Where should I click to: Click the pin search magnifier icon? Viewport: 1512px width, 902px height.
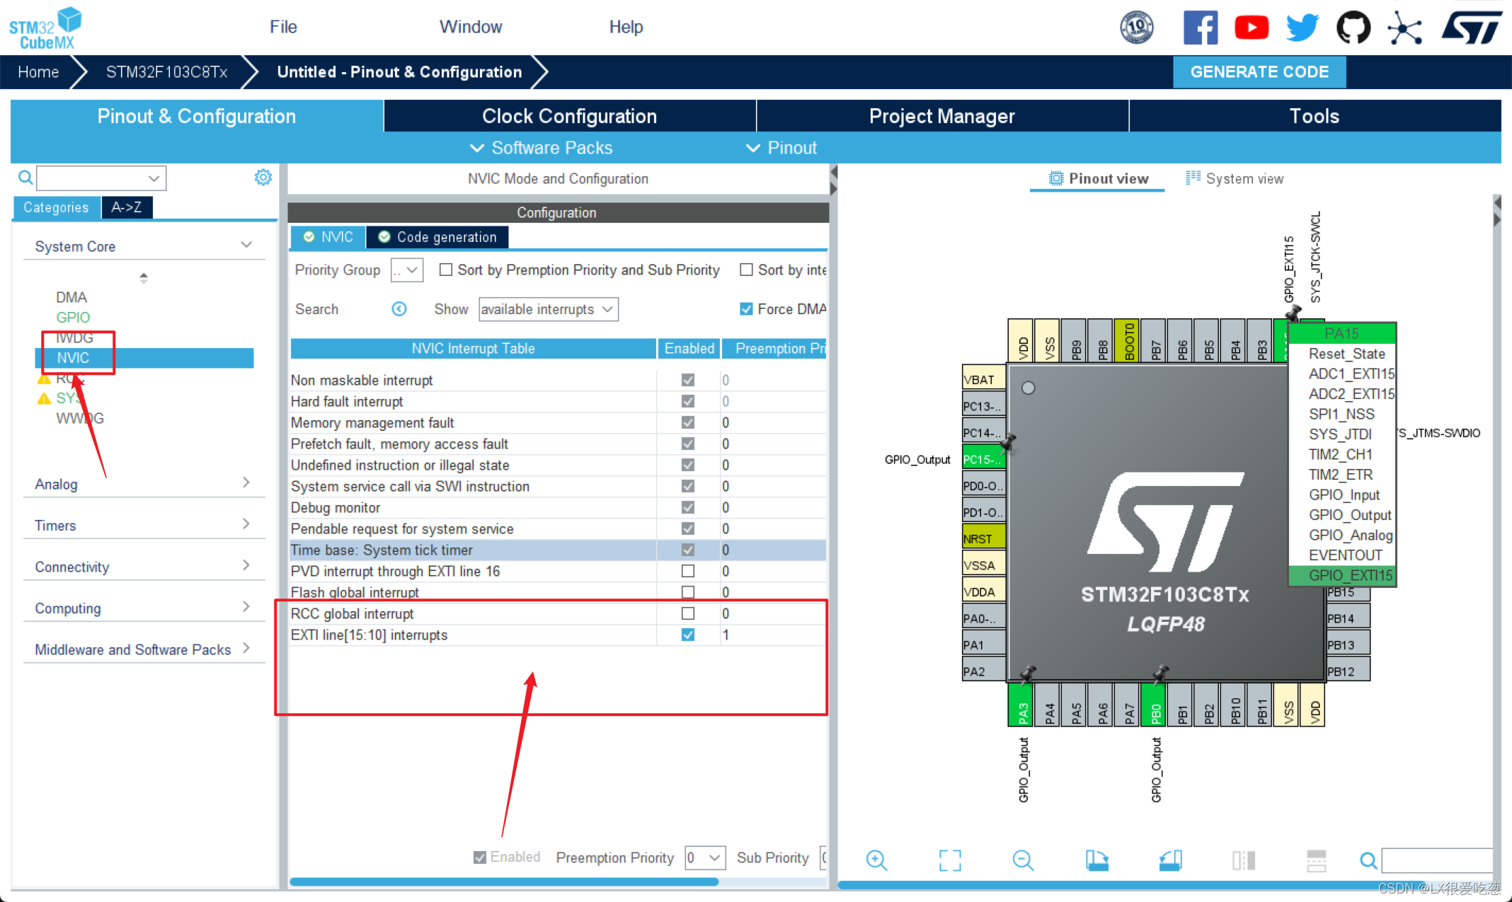[x=1368, y=860]
